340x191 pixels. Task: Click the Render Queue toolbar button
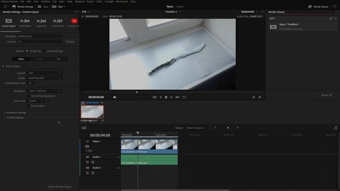318,7
